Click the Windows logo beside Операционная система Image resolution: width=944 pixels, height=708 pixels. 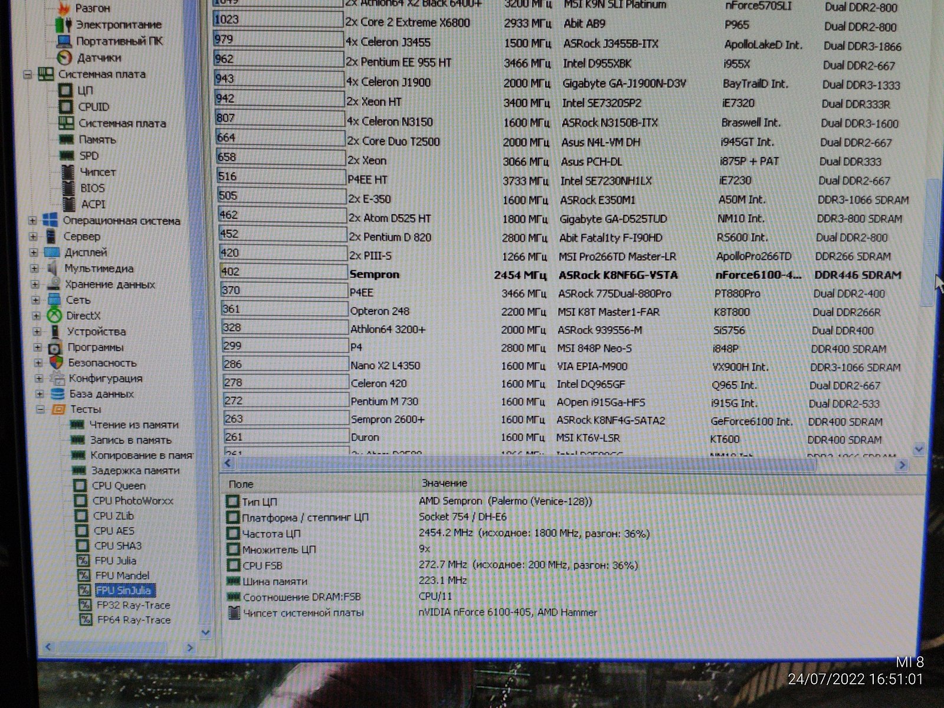[x=51, y=221]
